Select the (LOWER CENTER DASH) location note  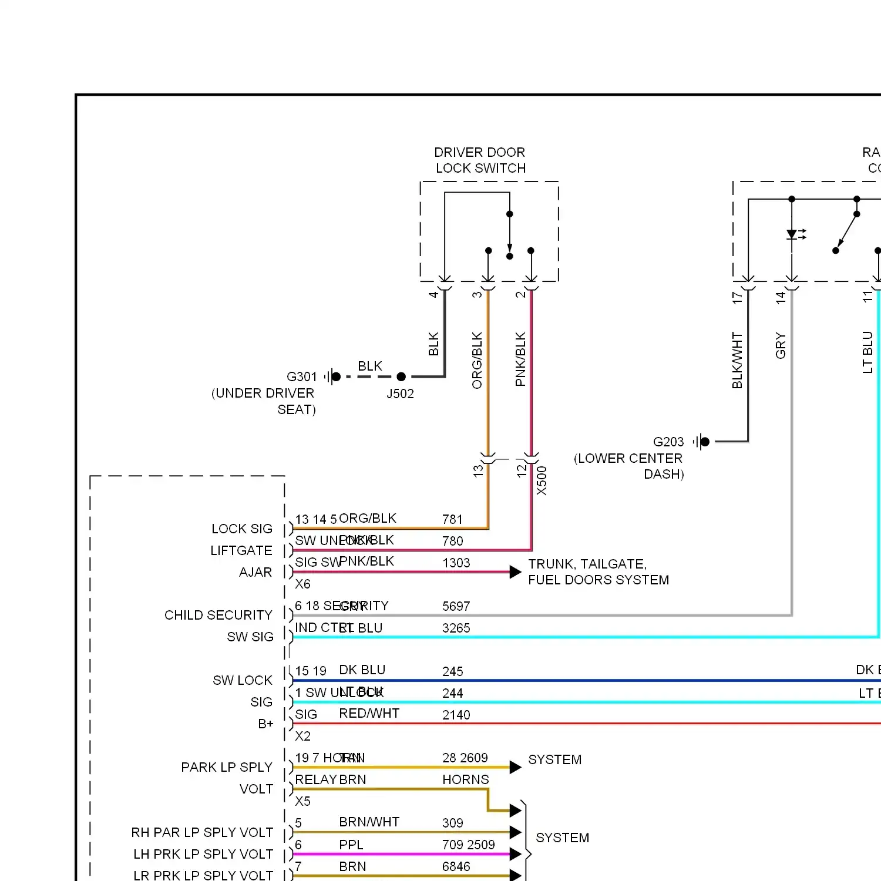point(629,466)
